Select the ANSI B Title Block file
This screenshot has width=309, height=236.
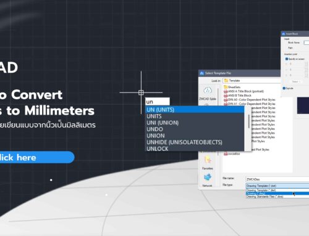238,96
